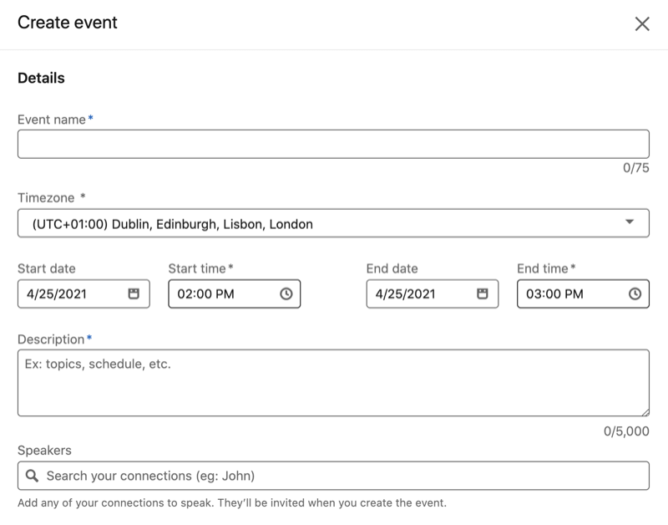Expand the Timezone dropdown arrow
The width and height of the screenshot is (668, 525).
pyautogui.click(x=630, y=222)
